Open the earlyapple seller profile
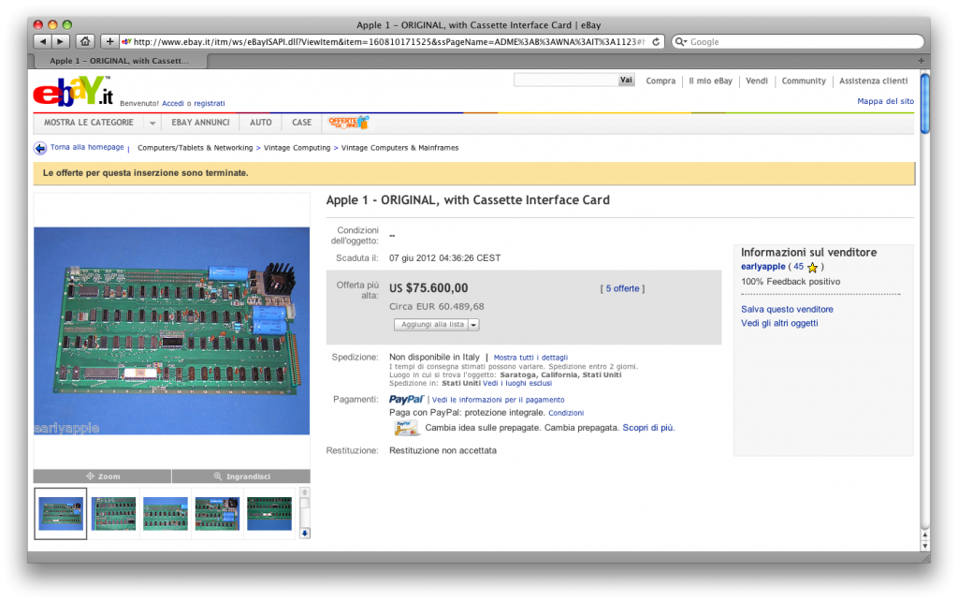958x601 pixels. (763, 267)
